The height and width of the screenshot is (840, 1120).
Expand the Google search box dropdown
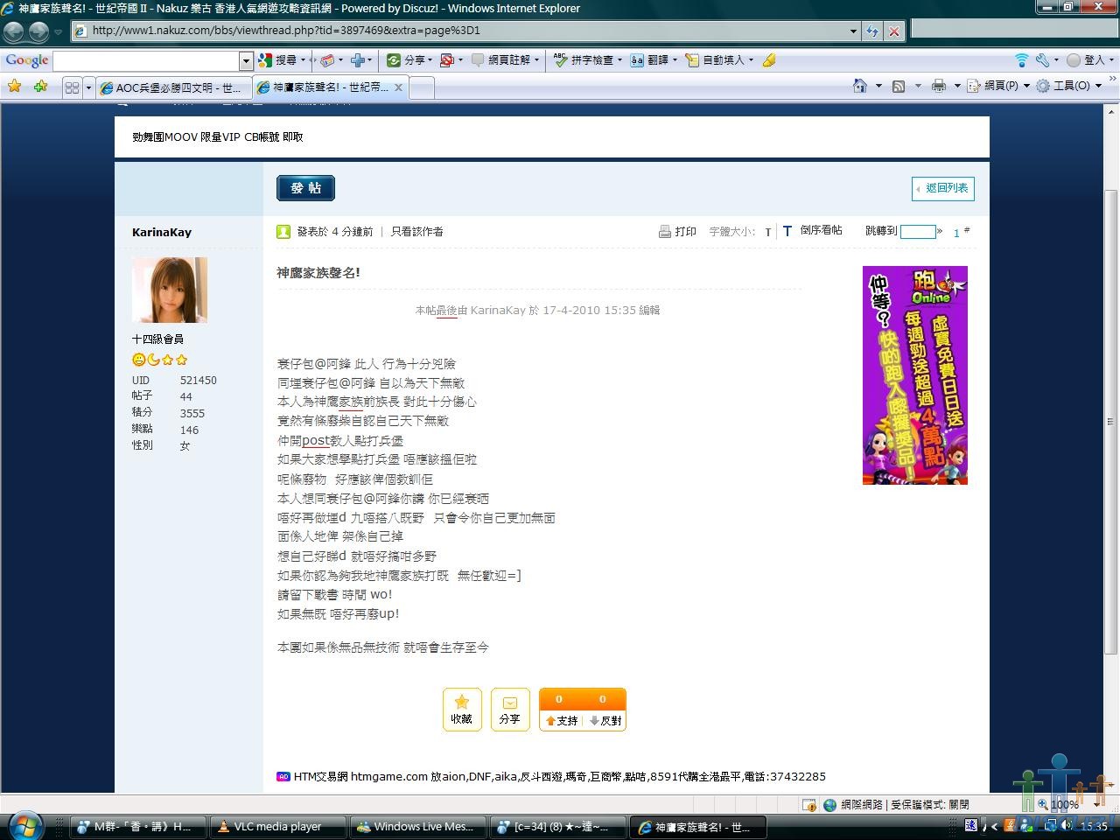246,60
